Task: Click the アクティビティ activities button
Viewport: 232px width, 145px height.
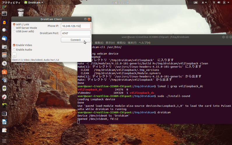Action: click(x=11, y=3)
